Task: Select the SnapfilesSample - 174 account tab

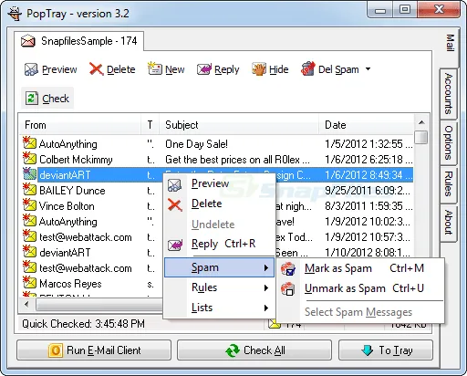Action: point(79,41)
